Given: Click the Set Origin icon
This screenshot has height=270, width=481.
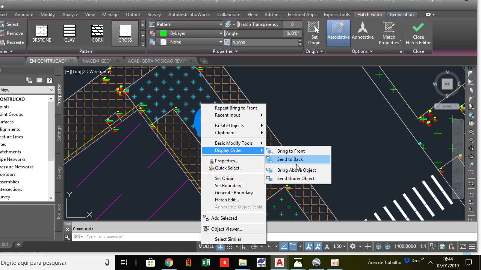Looking at the screenshot, I should click(x=314, y=33).
